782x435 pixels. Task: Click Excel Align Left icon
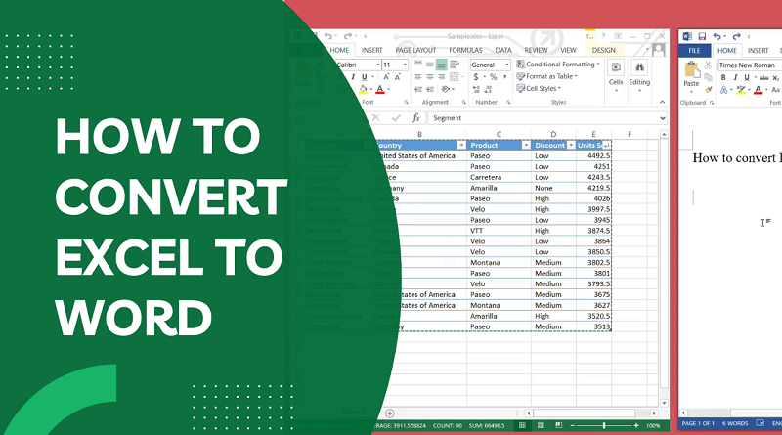click(x=418, y=77)
